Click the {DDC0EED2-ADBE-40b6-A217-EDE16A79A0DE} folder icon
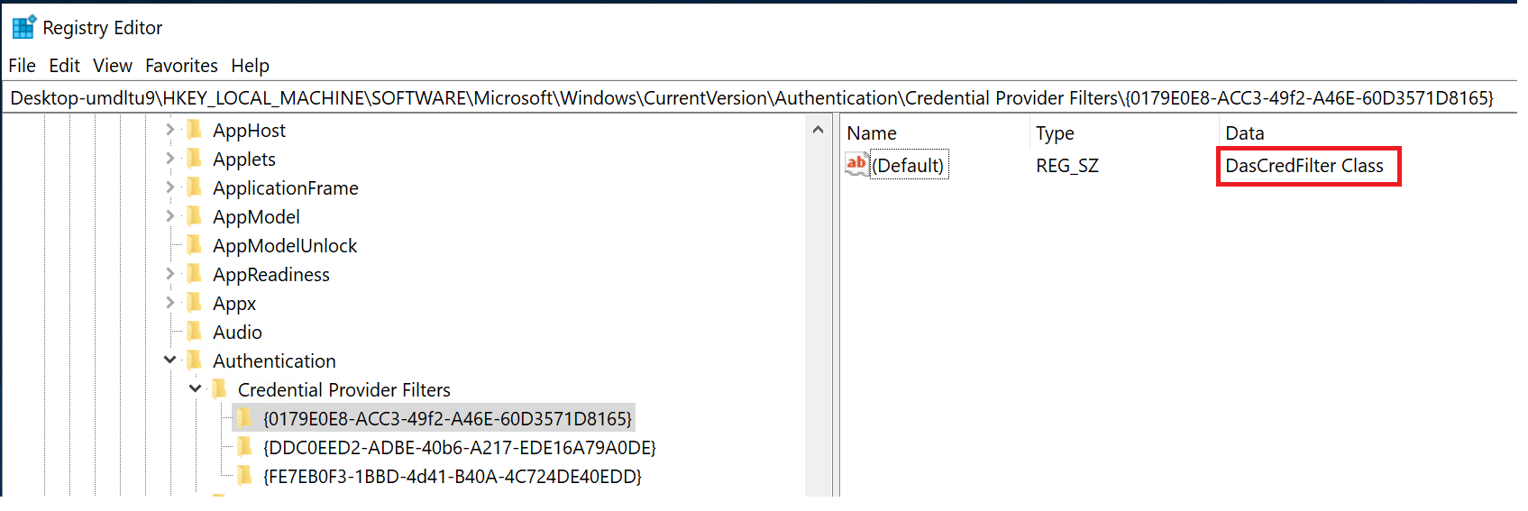The width and height of the screenshot is (1528, 511). (244, 447)
